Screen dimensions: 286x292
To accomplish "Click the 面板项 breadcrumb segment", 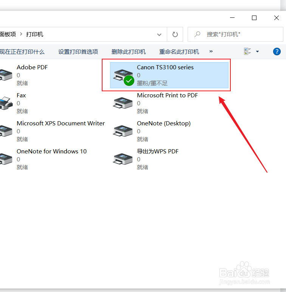I will pyautogui.click(x=8, y=34).
